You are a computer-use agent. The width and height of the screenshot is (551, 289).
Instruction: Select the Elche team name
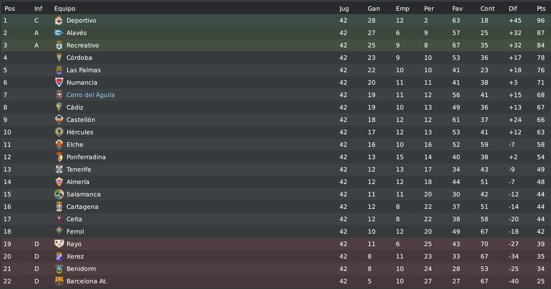[75, 144]
